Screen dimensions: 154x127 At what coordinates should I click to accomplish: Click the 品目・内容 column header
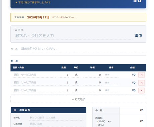coord(18,68)
